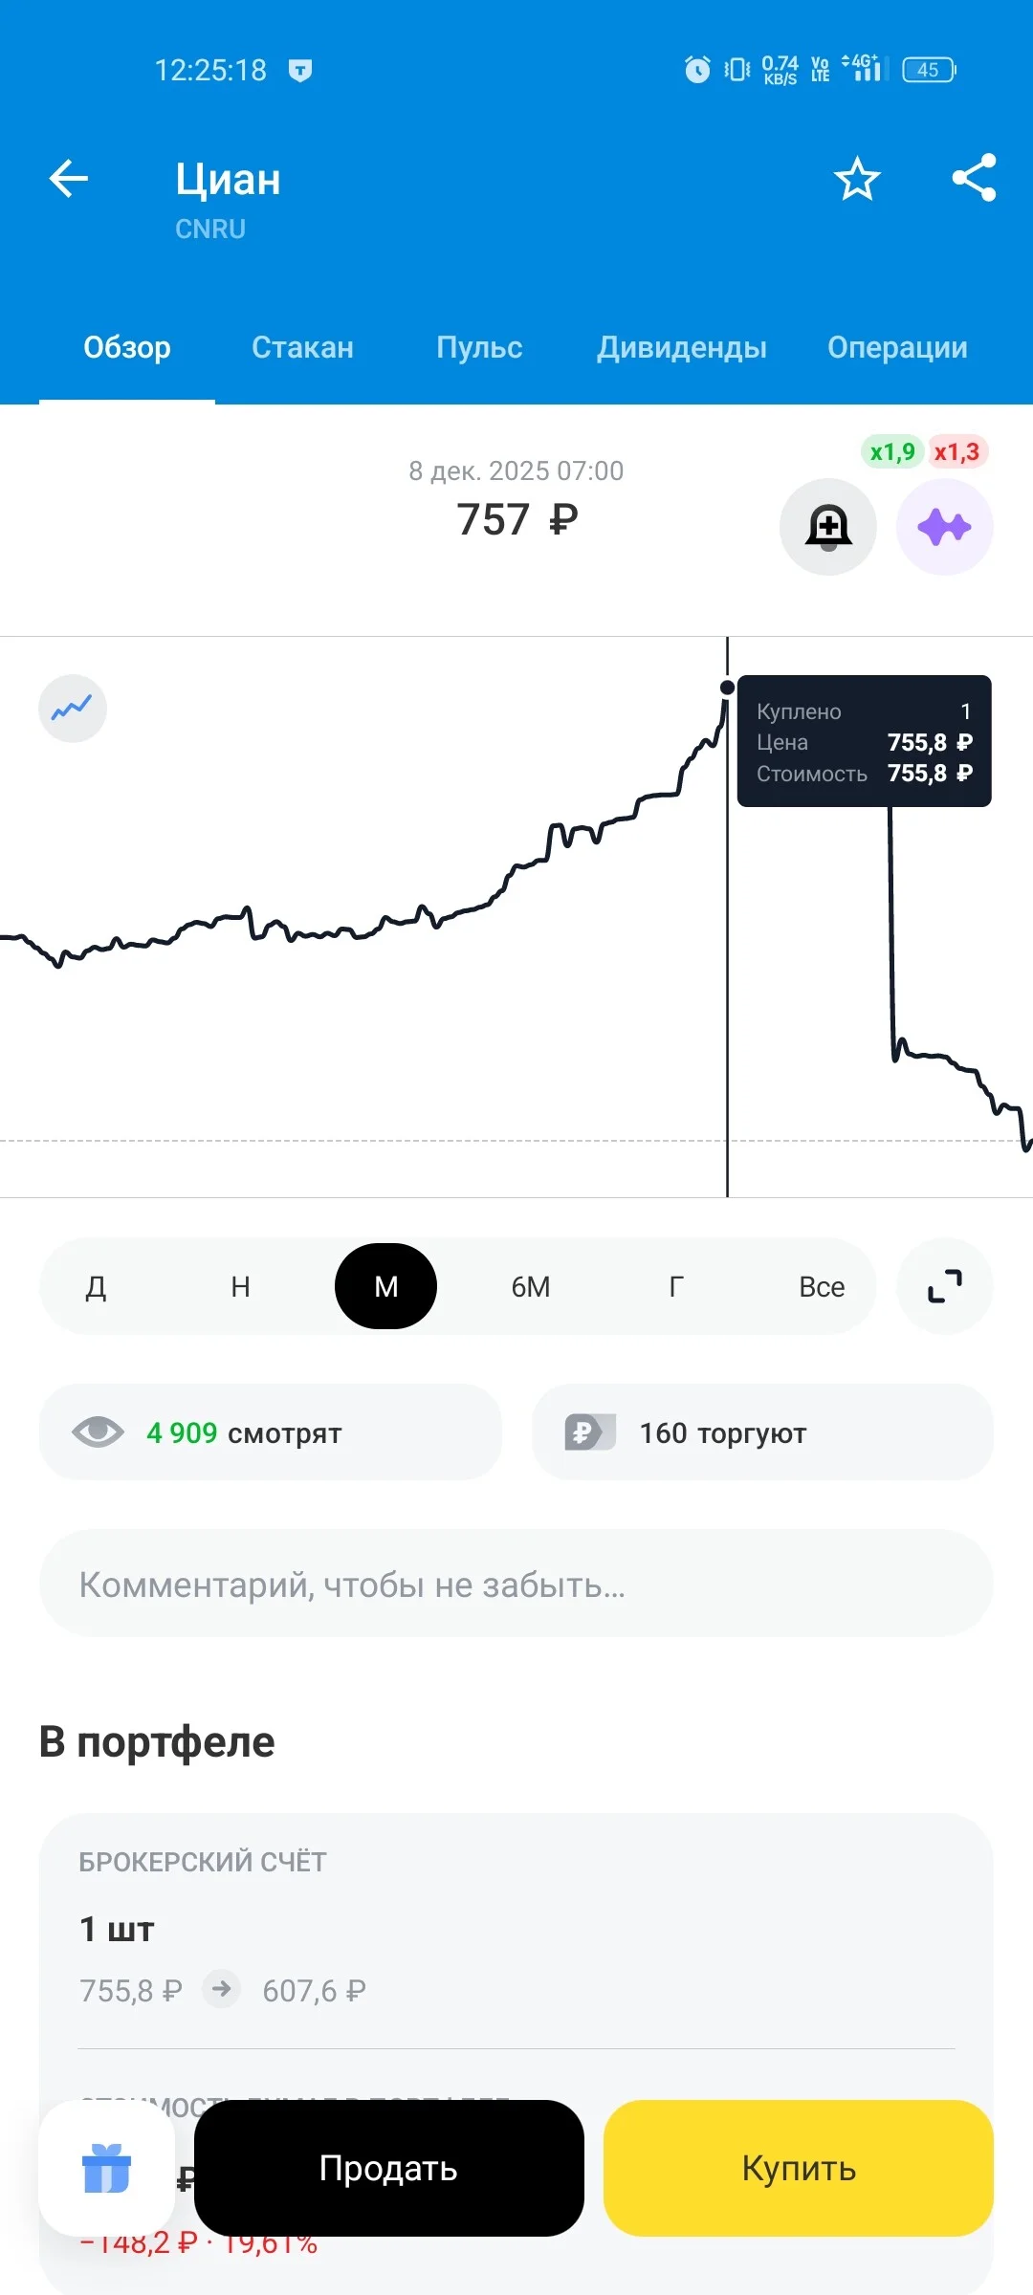Viewport: 1033px width, 2295px height.
Task: Tap the comment field Комментарий, чтобы не забыть
Action: pos(516,1584)
